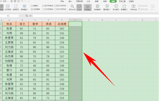Enable the 打印网格线 checkbox
This screenshot has width=159, height=101.
[43, 9]
